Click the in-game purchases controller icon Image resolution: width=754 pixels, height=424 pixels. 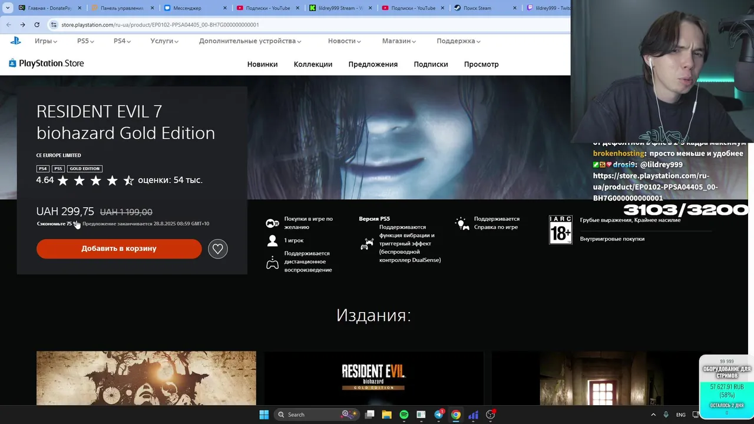pos(272,223)
